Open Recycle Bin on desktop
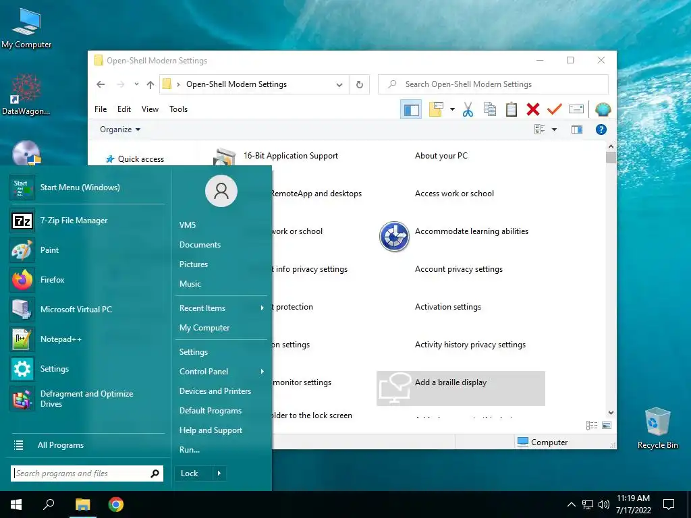691x518 pixels. pyautogui.click(x=657, y=428)
